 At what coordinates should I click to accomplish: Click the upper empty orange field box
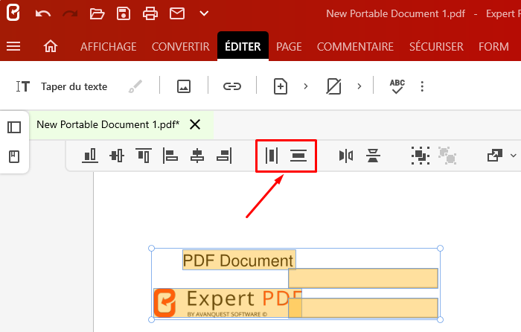click(363, 278)
